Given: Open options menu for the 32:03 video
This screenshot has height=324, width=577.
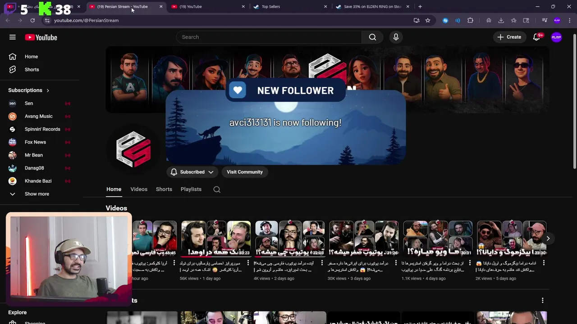Looking at the screenshot, I should click(x=322, y=263).
